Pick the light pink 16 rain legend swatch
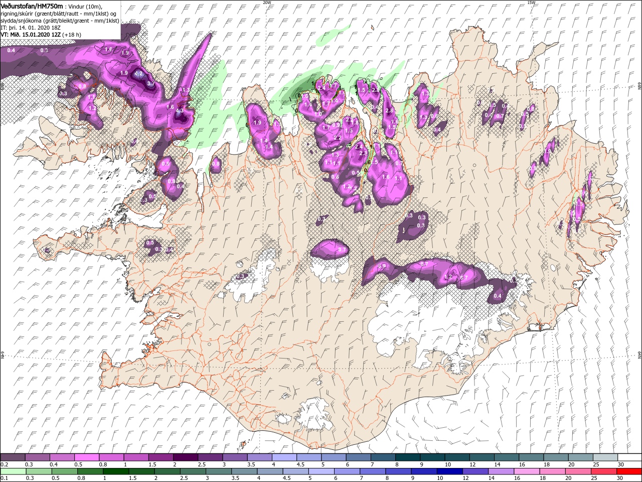Image resolution: width=642 pixels, height=482 pixels. point(527,471)
